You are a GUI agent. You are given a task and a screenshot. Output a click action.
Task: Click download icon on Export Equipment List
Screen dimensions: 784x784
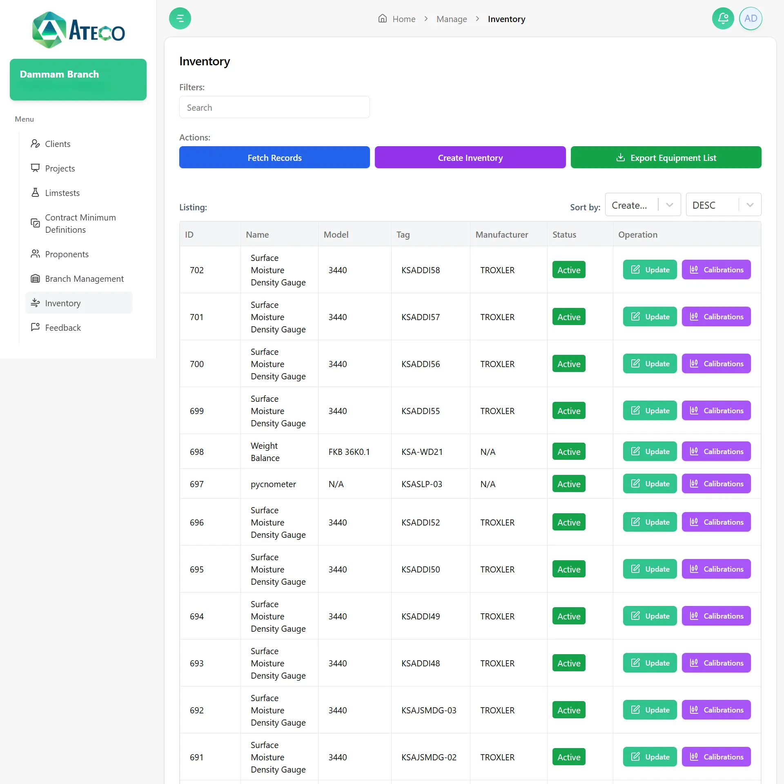621,157
